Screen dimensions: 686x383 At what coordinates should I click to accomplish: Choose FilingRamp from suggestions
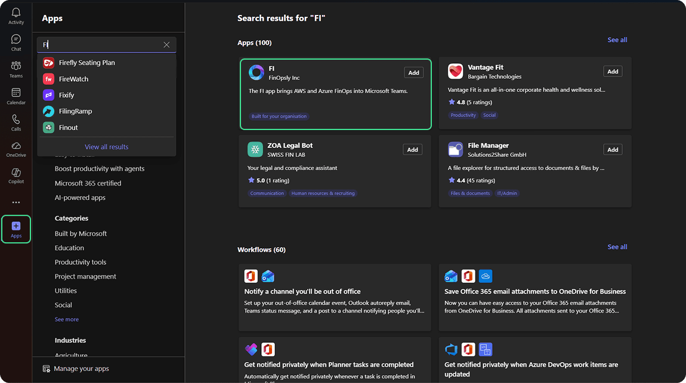click(107, 111)
